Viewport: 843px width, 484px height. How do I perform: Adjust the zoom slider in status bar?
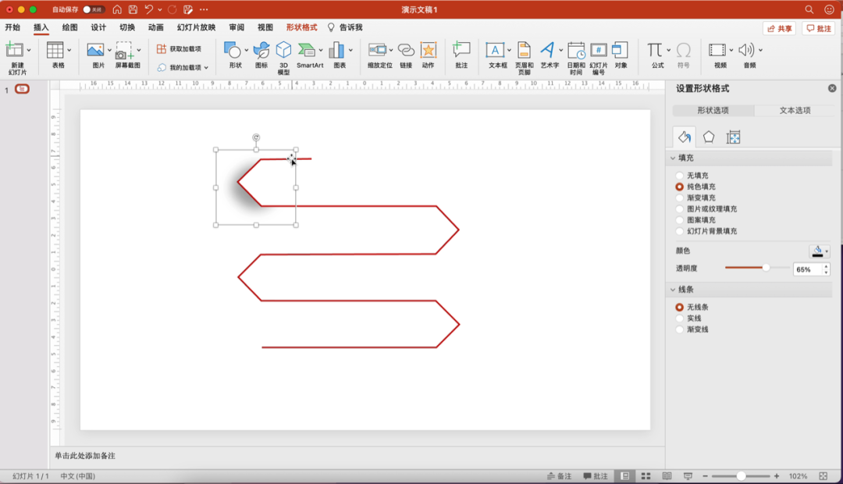pos(741,476)
